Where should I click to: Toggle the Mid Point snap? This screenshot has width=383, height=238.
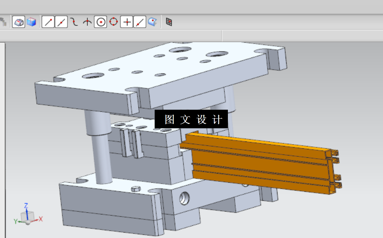[61, 22]
